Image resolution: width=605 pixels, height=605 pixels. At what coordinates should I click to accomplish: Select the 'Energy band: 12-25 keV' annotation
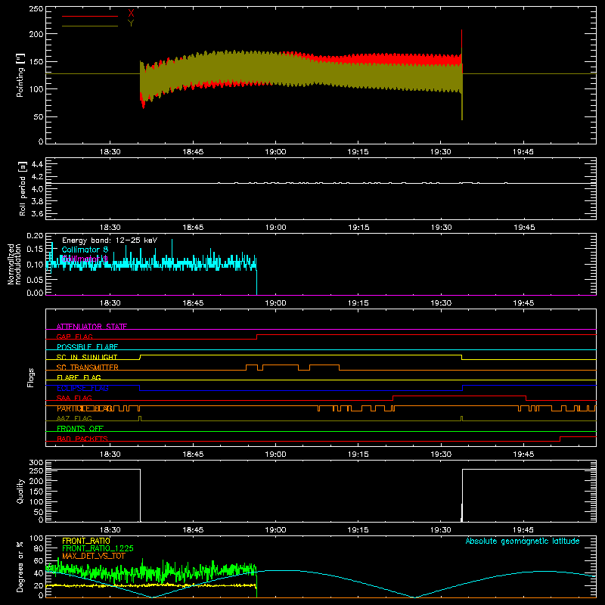tap(110, 240)
